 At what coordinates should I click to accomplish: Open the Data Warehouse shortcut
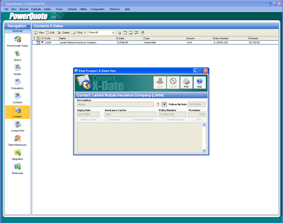click(x=17, y=140)
